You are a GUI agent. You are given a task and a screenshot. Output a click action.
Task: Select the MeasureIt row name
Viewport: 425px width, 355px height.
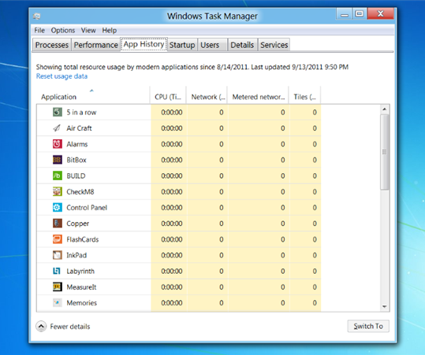coord(81,287)
